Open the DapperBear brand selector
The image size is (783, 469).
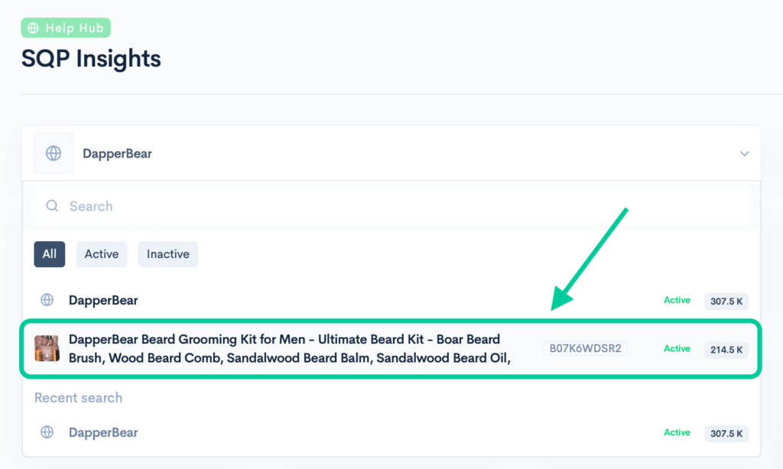click(391, 153)
